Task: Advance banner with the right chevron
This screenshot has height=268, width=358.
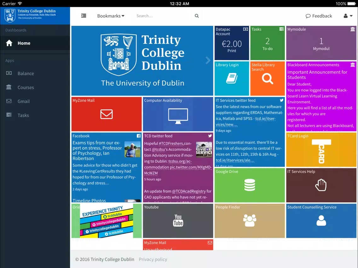Action: click(208, 60)
